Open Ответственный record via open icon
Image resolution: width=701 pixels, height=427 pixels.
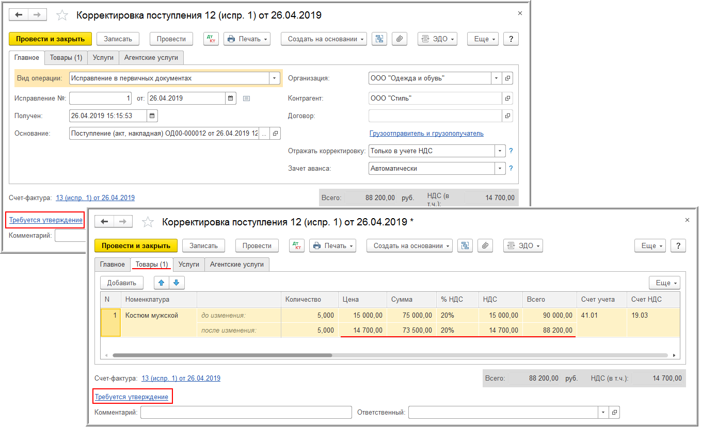click(614, 413)
